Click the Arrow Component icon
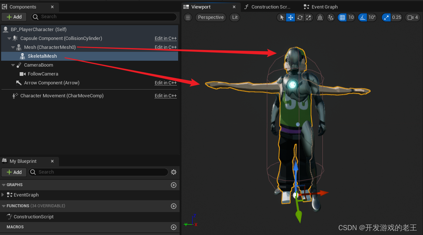The width and height of the screenshot is (423, 235). [x=19, y=83]
